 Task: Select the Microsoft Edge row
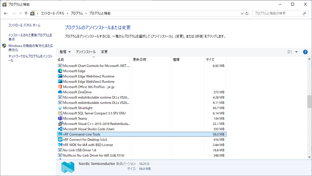142,71
